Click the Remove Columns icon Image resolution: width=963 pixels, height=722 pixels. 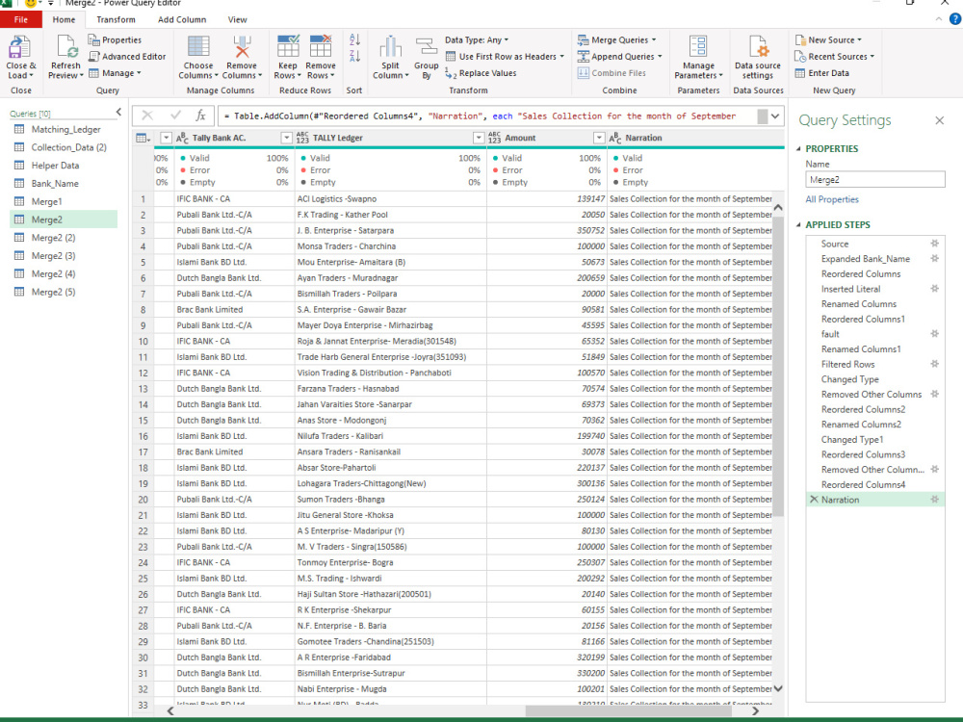242,47
